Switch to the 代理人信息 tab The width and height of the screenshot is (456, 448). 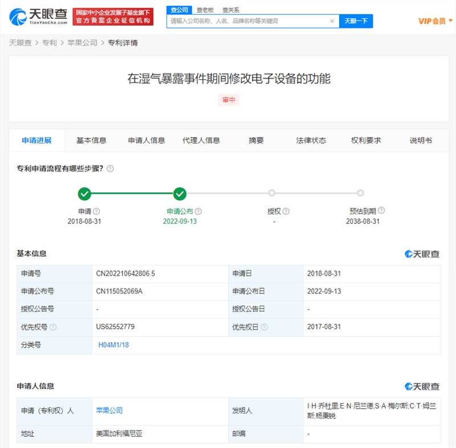[x=201, y=141]
